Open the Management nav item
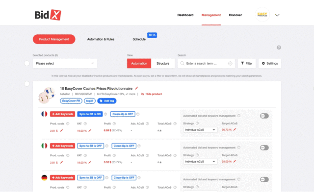Image resolution: width=314 pixels, height=196 pixels. click(x=211, y=15)
